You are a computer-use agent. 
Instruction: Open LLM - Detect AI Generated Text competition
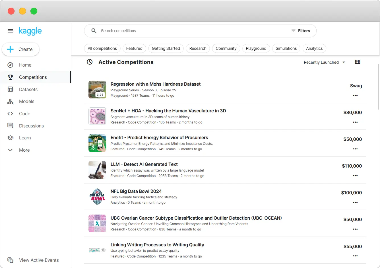pyautogui.click(x=144, y=164)
